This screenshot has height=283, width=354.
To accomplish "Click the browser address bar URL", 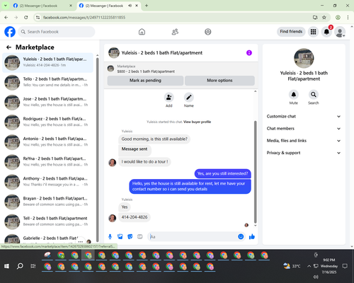I will (84, 18).
